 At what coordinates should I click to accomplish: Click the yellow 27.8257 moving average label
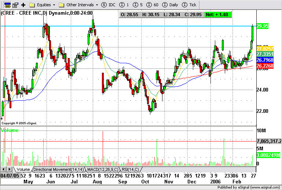(x=265, y=49)
